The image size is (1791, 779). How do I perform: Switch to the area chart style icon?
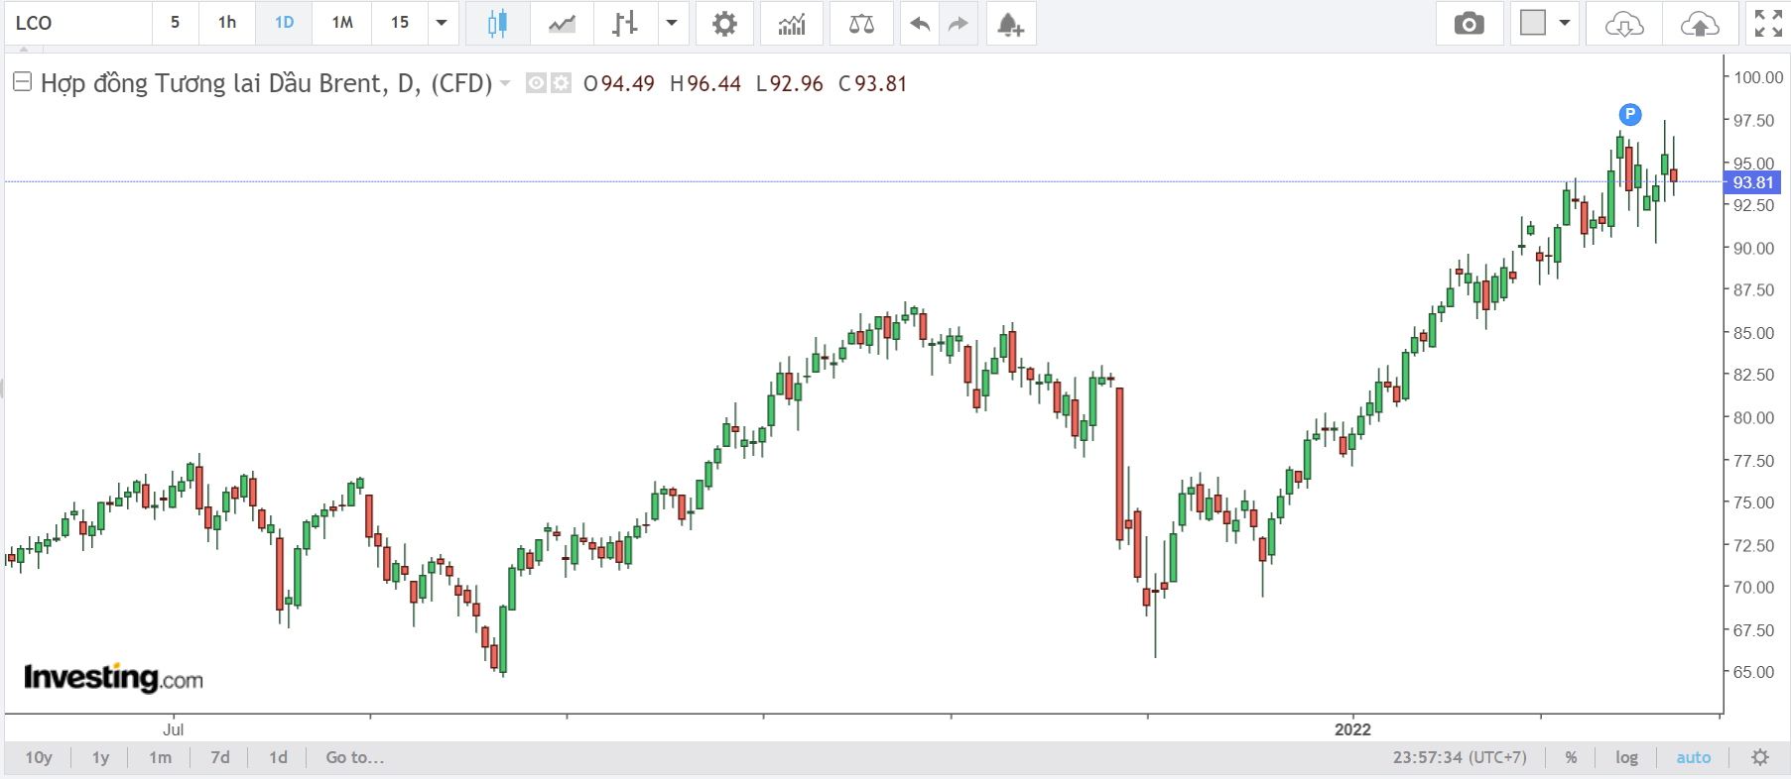pyautogui.click(x=562, y=23)
